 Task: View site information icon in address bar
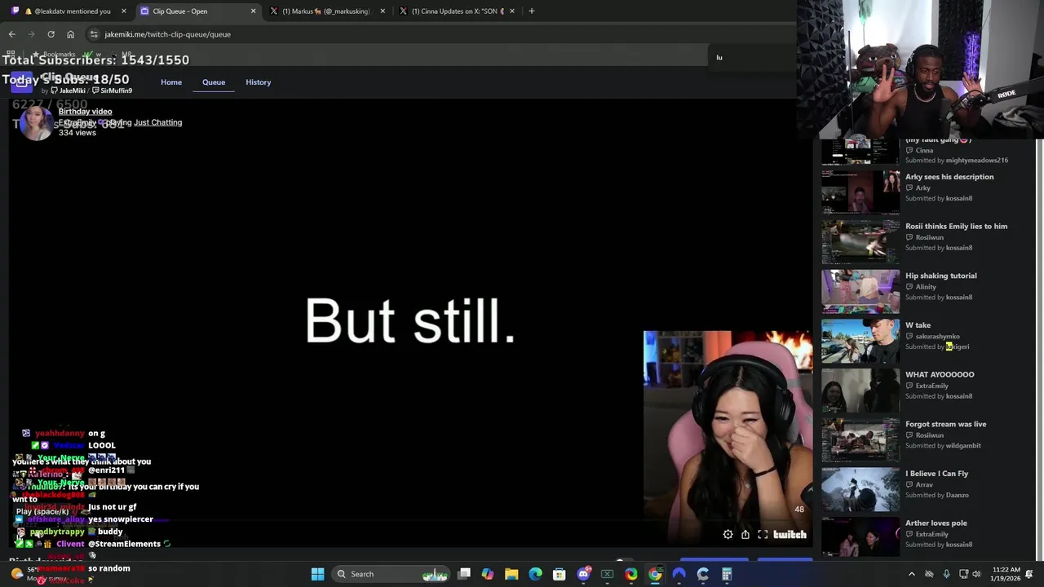pos(94,34)
